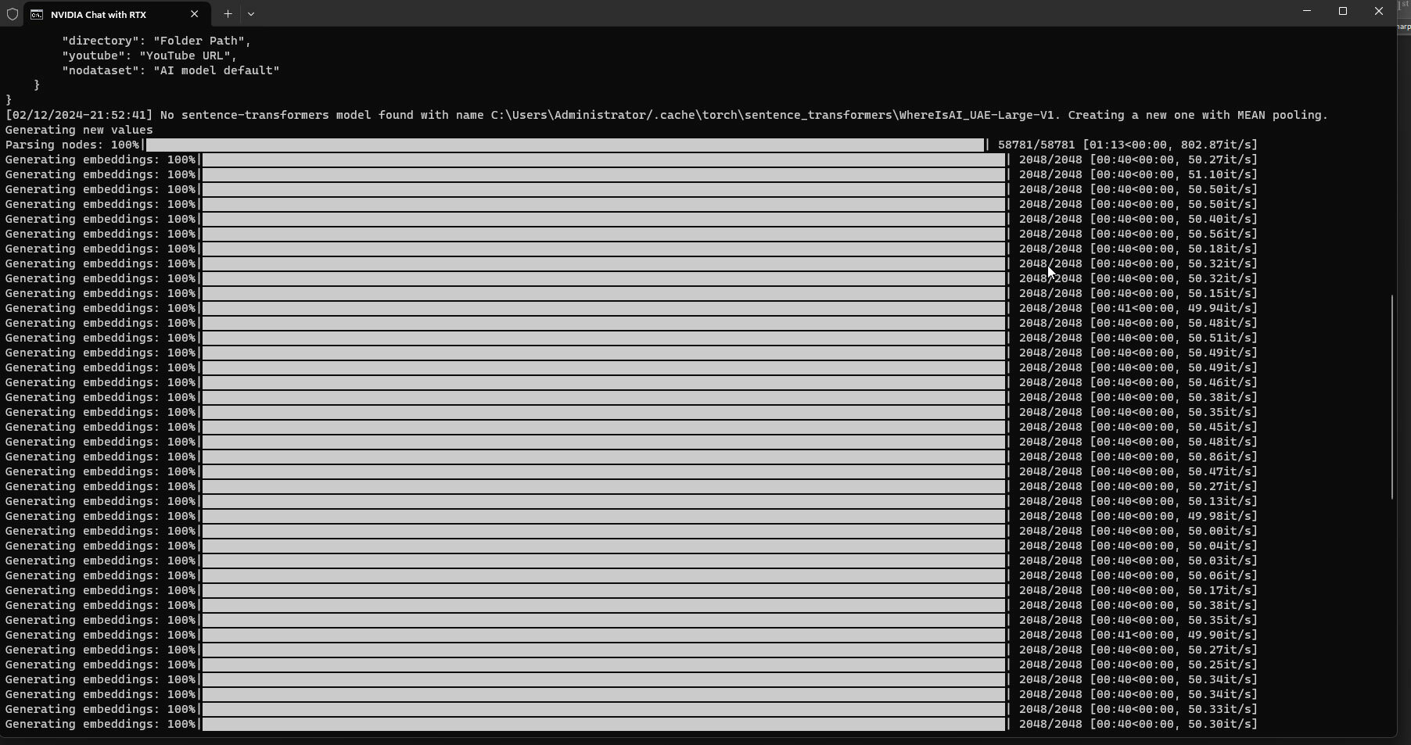Close the terminal window
Image resolution: width=1411 pixels, height=745 pixels.
pyautogui.click(x=1379, y=11)
